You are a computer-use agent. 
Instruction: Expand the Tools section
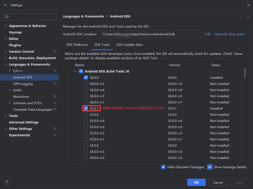[6, 116]
